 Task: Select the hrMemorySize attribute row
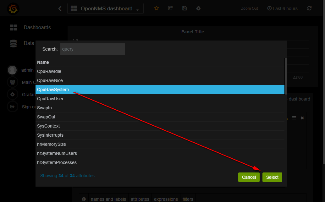160,144
